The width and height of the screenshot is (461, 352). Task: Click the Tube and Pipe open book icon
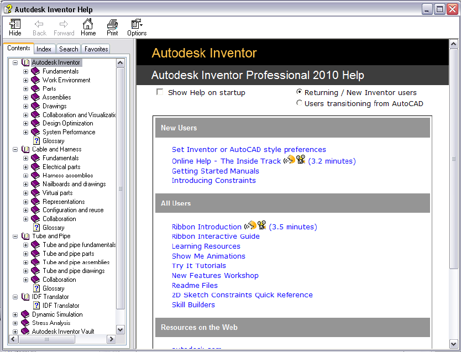tap(25, 237)
